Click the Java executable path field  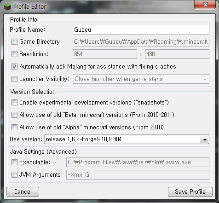pyautogui.click(x=138, y=162)
